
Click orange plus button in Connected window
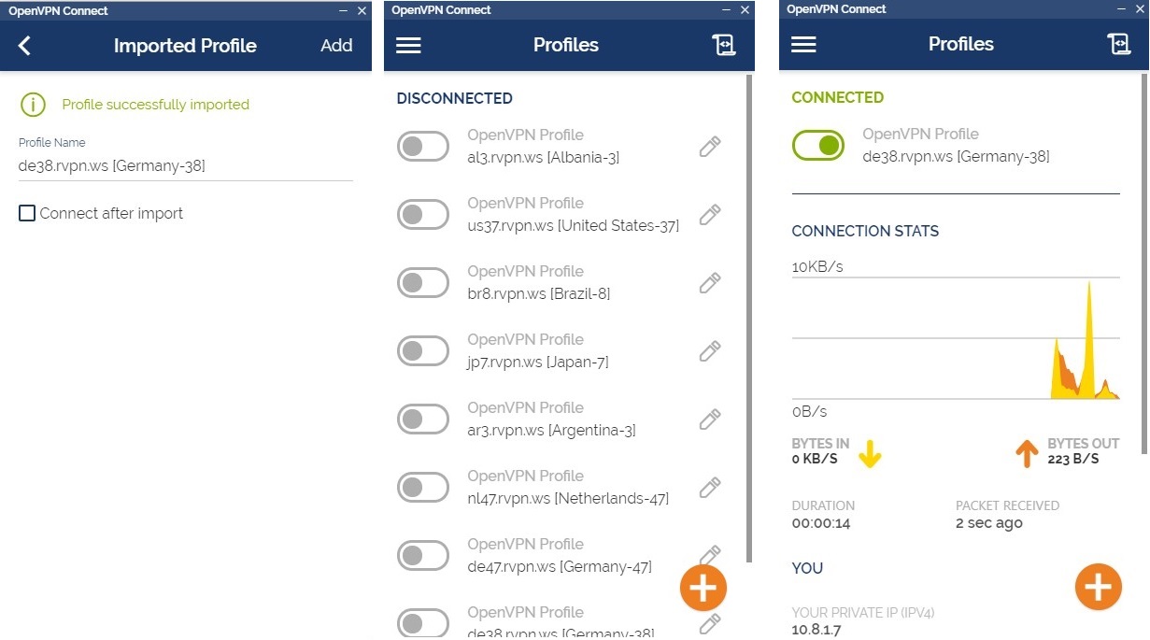coord(1099,587)
